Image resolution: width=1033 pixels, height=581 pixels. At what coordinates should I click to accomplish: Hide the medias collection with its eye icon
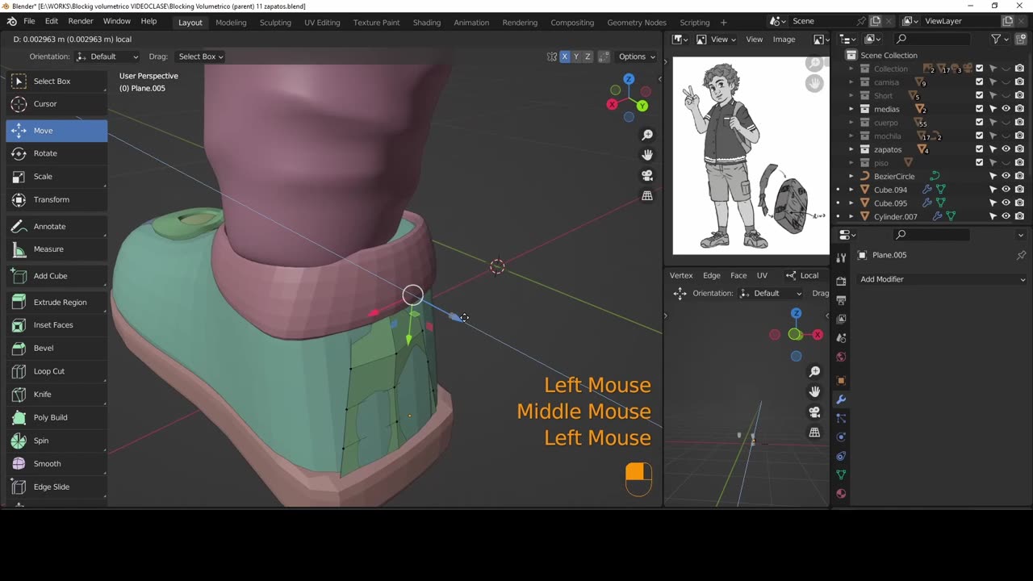tap(1006, 109)
